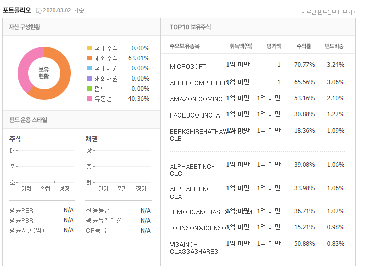The width and height of the screenshot is (365, 273).
Task: Click the 3.24% fund weight value
Action: (x=336, y=65)
